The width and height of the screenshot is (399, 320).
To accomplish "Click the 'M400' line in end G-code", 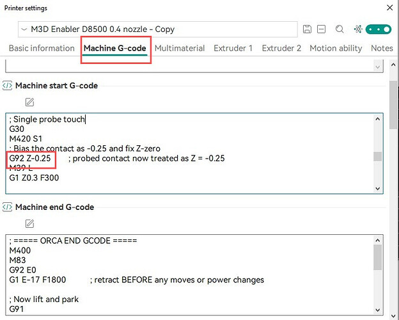I will [x=20, y=251].
